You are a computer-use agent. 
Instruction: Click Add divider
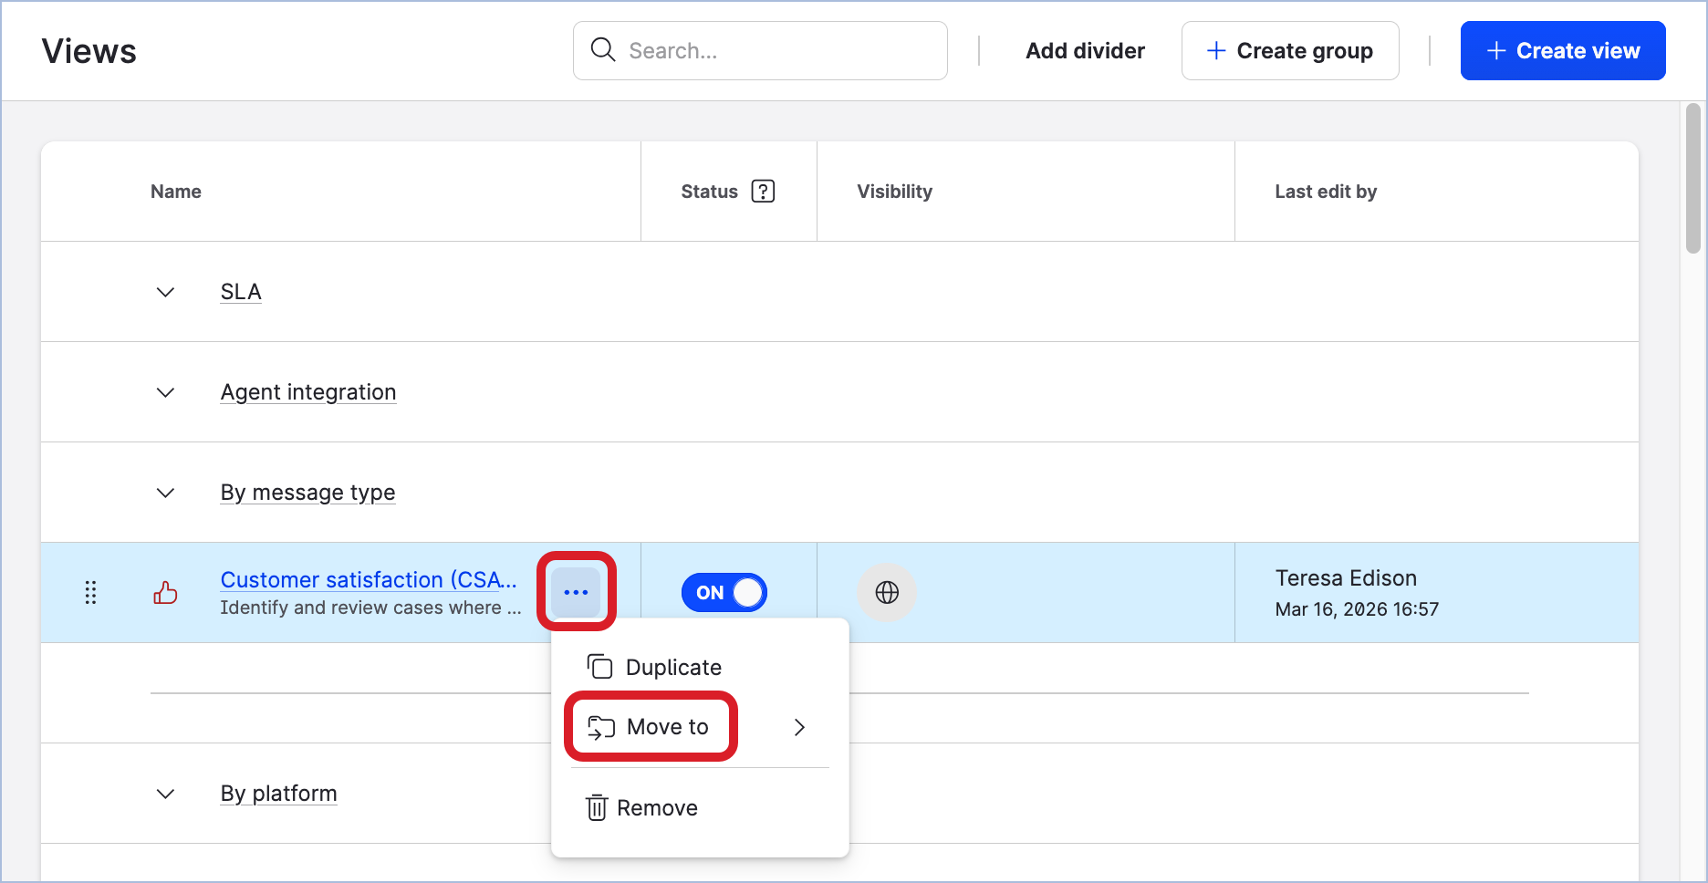1085,51
